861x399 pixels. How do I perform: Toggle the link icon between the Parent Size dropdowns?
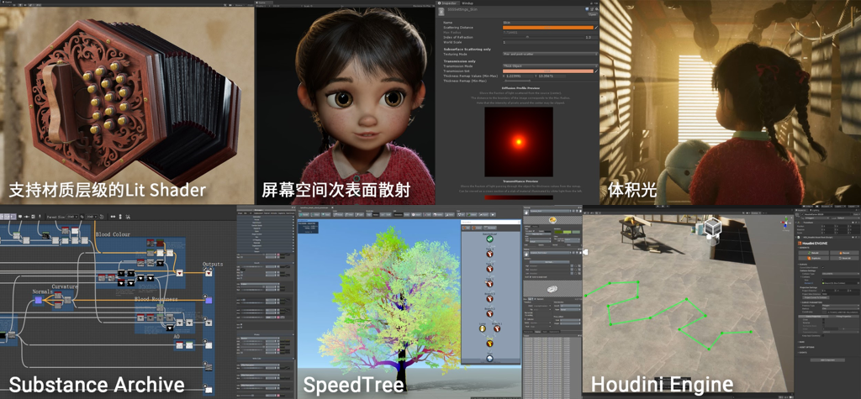(x=82, y=217)
